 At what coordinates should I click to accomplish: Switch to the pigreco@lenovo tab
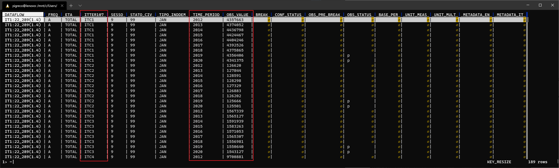(x=34, y=6)
